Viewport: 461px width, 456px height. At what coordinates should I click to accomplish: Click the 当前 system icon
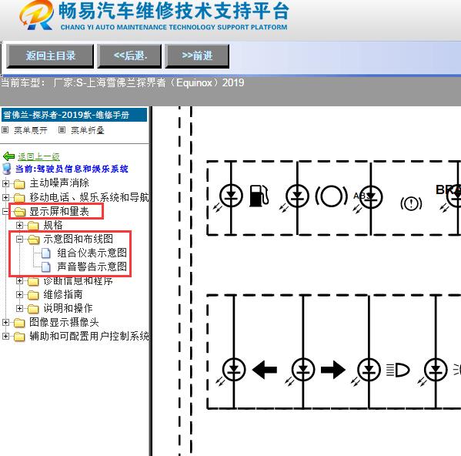tap(6, 169)
